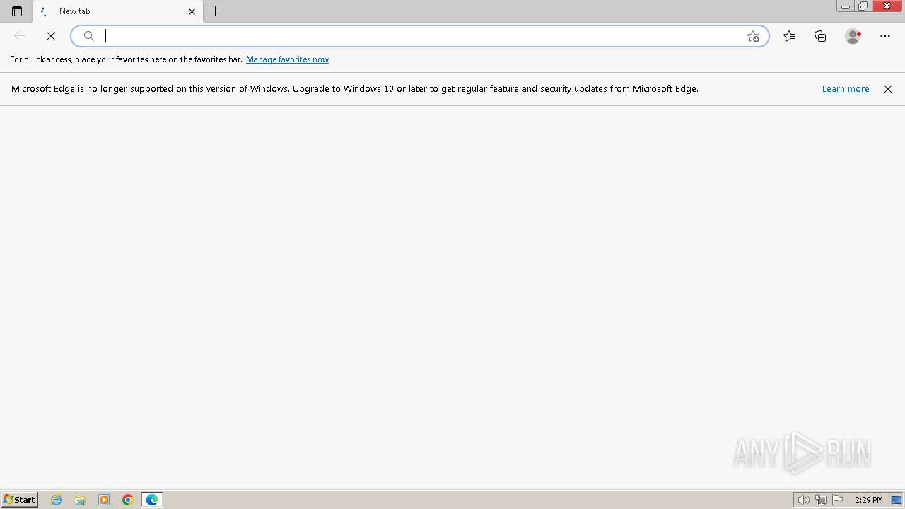Minimize the Edge window
This screenshot has height=509, width=905.
click(846, 6)
